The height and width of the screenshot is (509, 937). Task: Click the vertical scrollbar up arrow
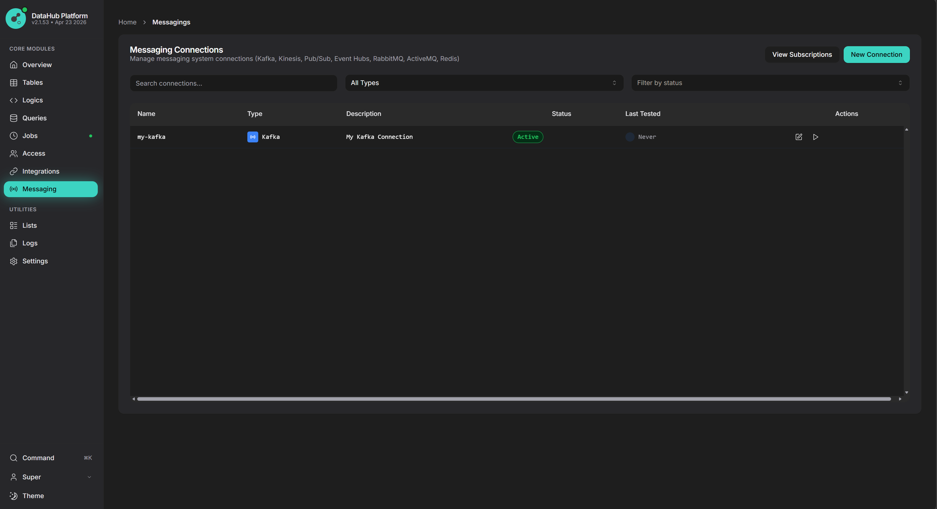pyautogui.click(x=906, y=130)
